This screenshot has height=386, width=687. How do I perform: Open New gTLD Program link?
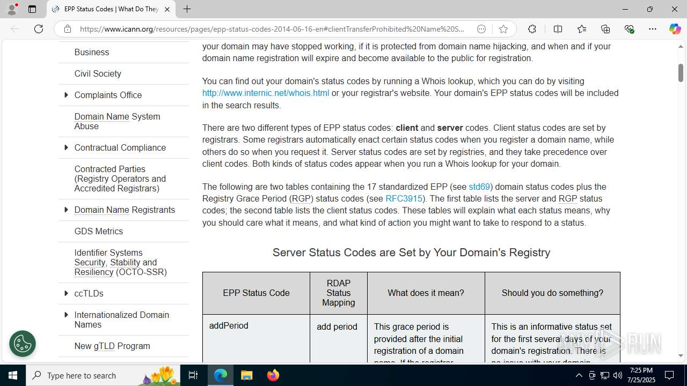pyautogui.click(x=112, y=346)
